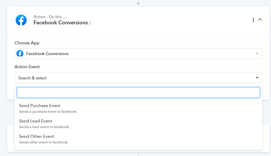Open the Choose App dropdown
The height and width of the screenshot is (156, 271).
138,54
